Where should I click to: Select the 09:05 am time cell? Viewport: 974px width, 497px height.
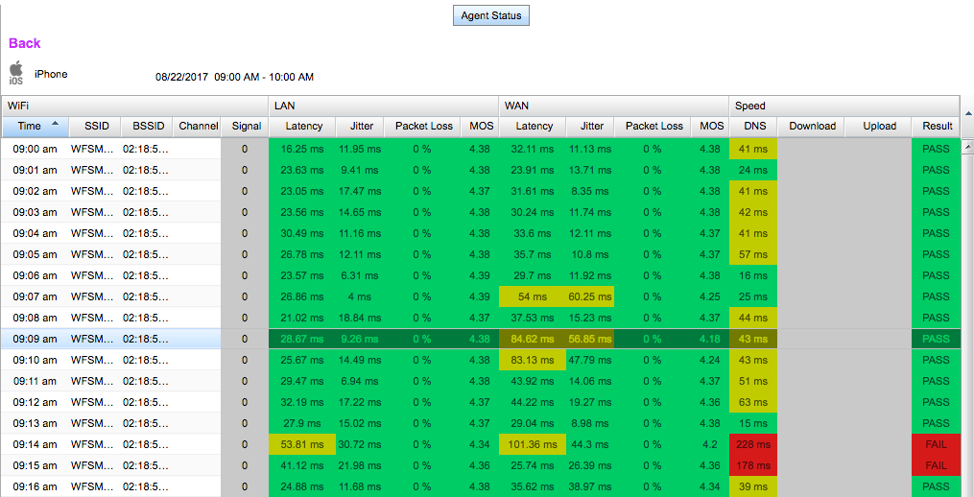pos(35,254)
